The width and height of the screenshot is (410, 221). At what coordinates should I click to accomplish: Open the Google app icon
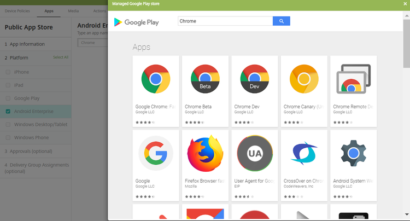(x=156, y=153)
